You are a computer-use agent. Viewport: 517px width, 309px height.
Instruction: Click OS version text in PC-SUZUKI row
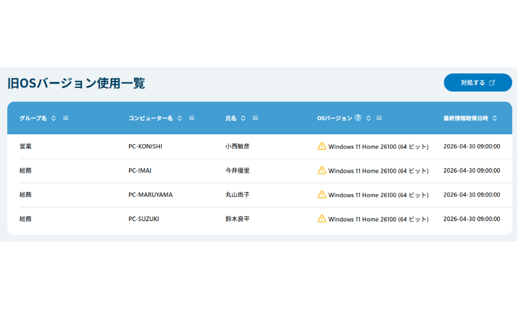point(378,219)
